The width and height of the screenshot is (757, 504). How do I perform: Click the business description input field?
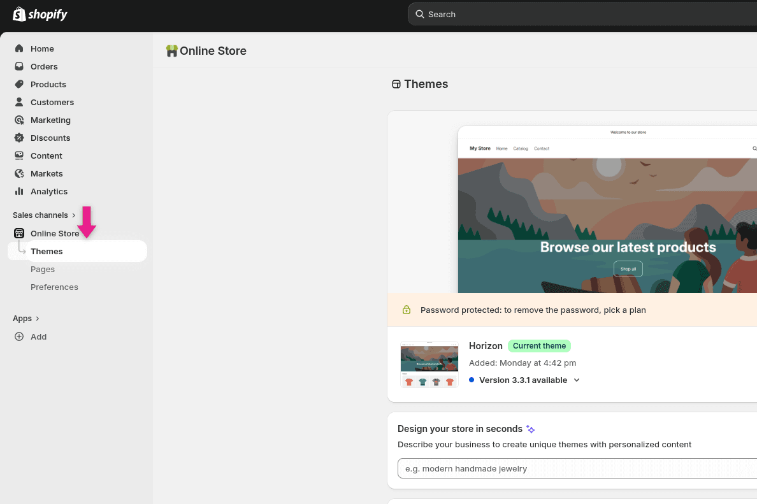point(573,468)
